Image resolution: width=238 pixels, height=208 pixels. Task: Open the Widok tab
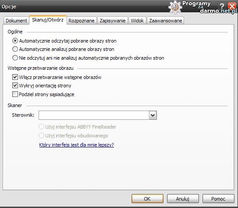click(137, 21)
